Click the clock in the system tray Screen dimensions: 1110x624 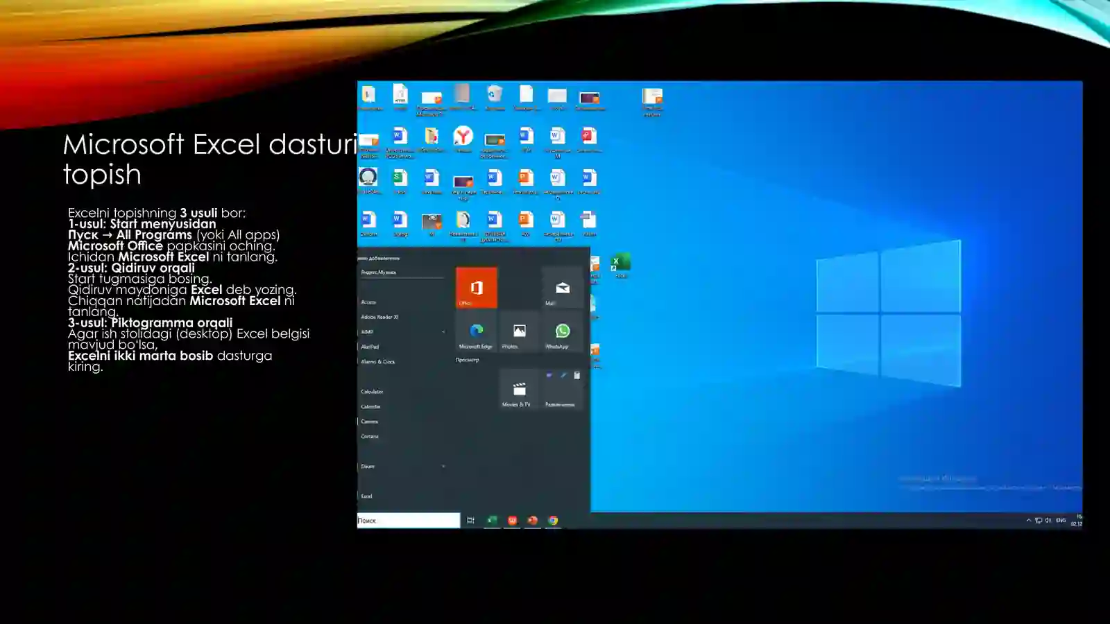click(1076, 520)
